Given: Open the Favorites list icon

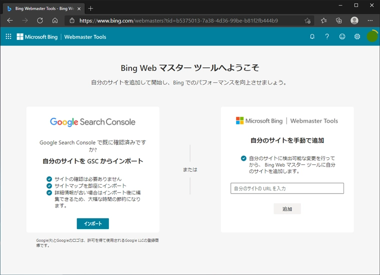Looking at the screenshot, I should 324,20.
